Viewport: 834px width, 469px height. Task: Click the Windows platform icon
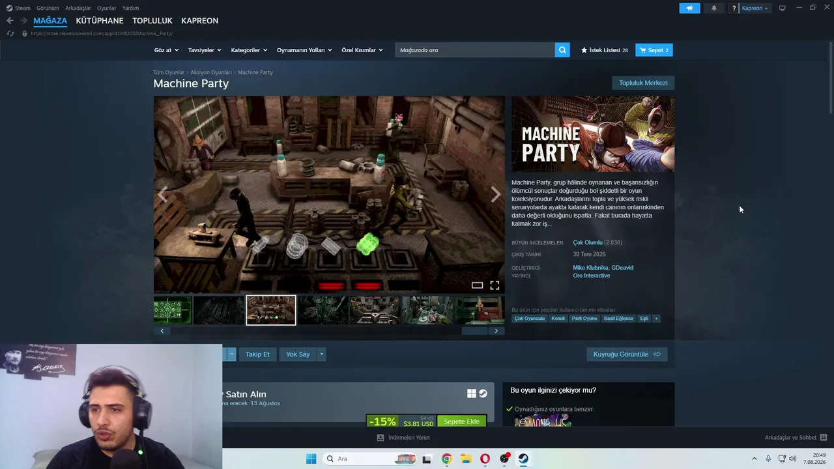(x=471, y=393)
